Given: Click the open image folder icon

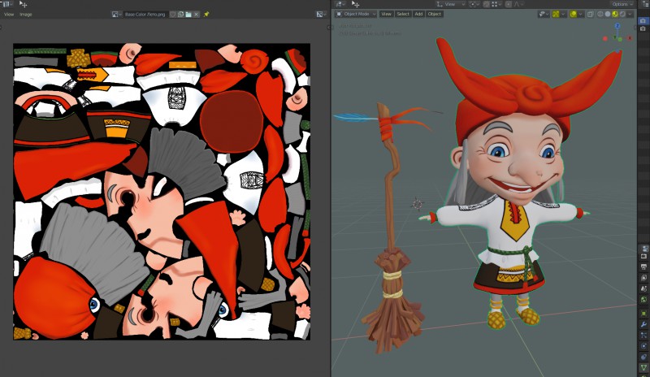Looking at the screenshot, I should [188, 14].
